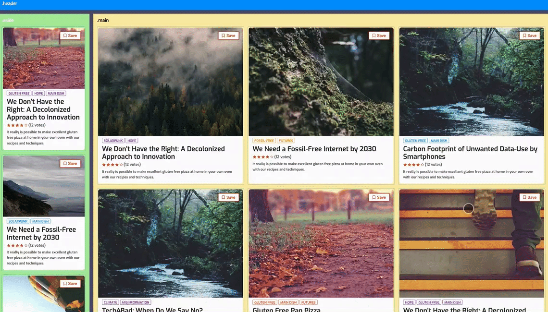Click MAIN DISH tag under the staircase photo
The height and width of the screenshot is (312, 548).
coord(453,302)
